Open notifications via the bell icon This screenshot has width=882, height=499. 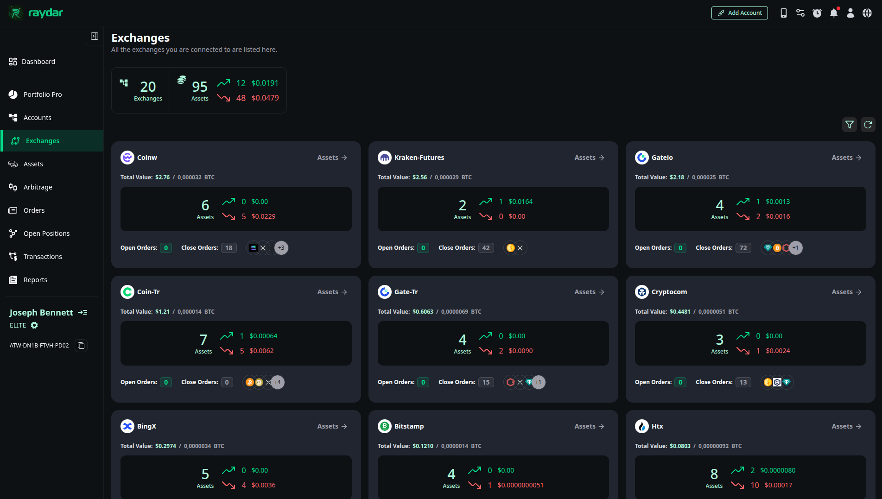[x=834, y=13]
